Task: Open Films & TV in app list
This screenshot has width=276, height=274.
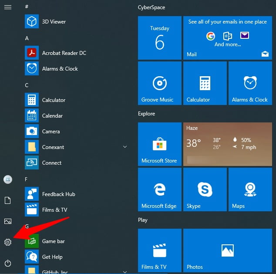Action: 76,210
